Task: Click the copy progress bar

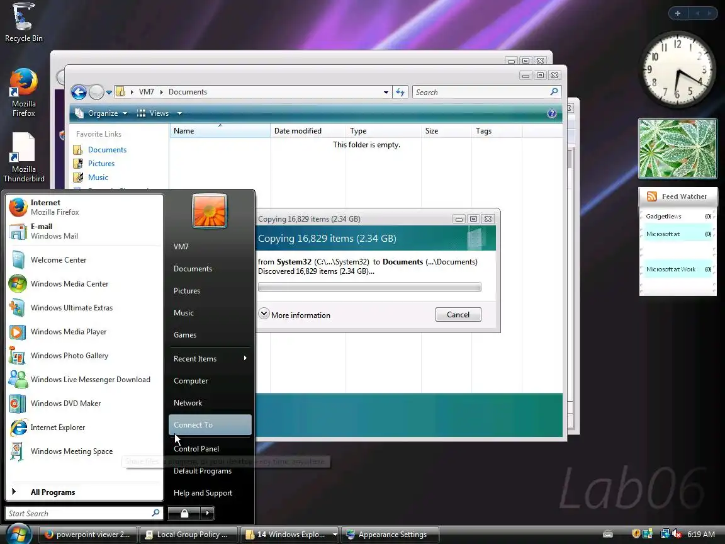Action: tap(369, 287)
